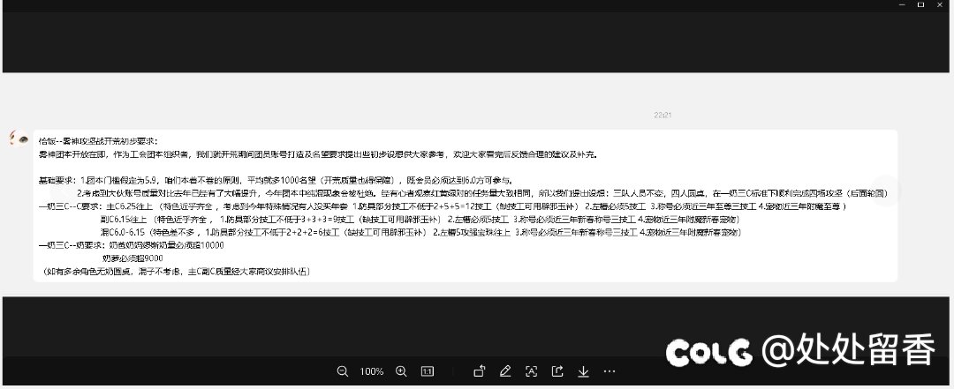Zoom out with the minus magnifier icon

[343, 371]
